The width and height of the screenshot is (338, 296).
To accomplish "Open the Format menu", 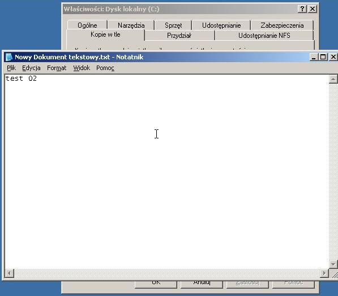I will tap(57, 68).
